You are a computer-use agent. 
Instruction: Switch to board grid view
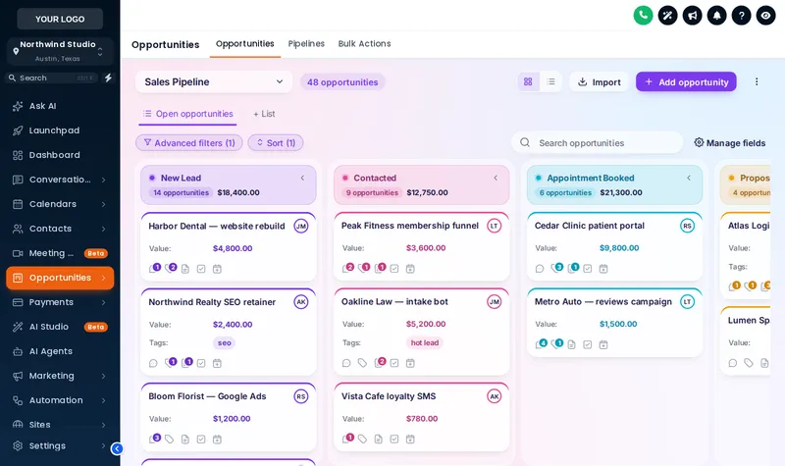point(528,81)
